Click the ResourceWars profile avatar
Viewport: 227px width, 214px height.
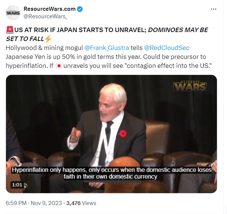pyautogui.click(x=13, y=13)
